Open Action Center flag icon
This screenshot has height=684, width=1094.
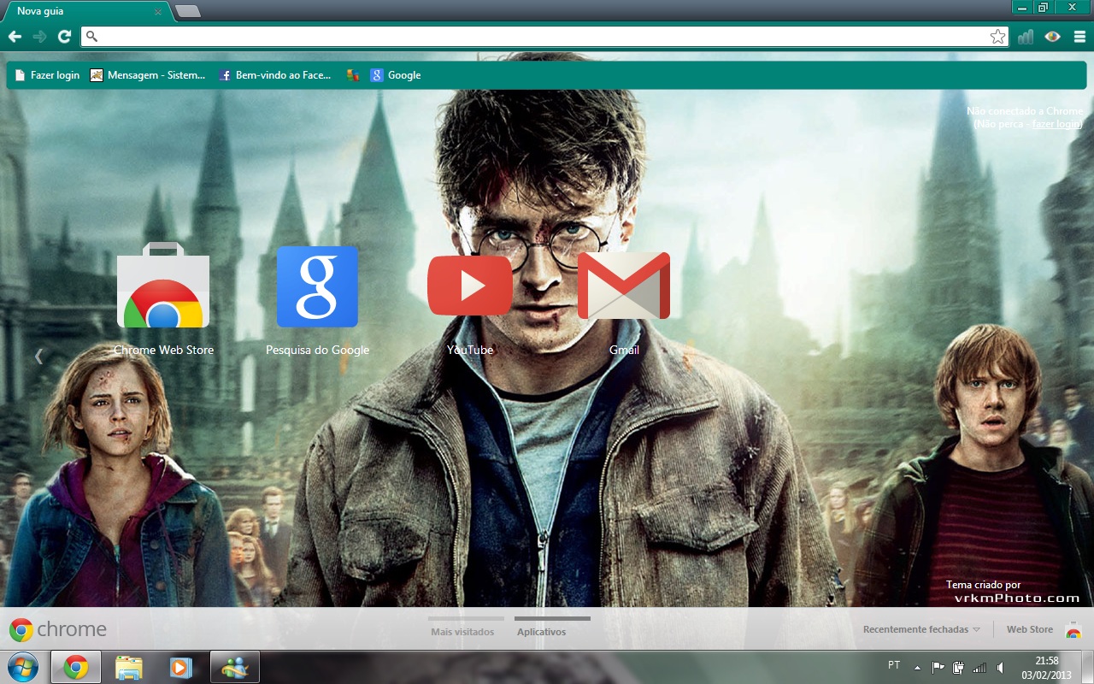tap(938, 668)
